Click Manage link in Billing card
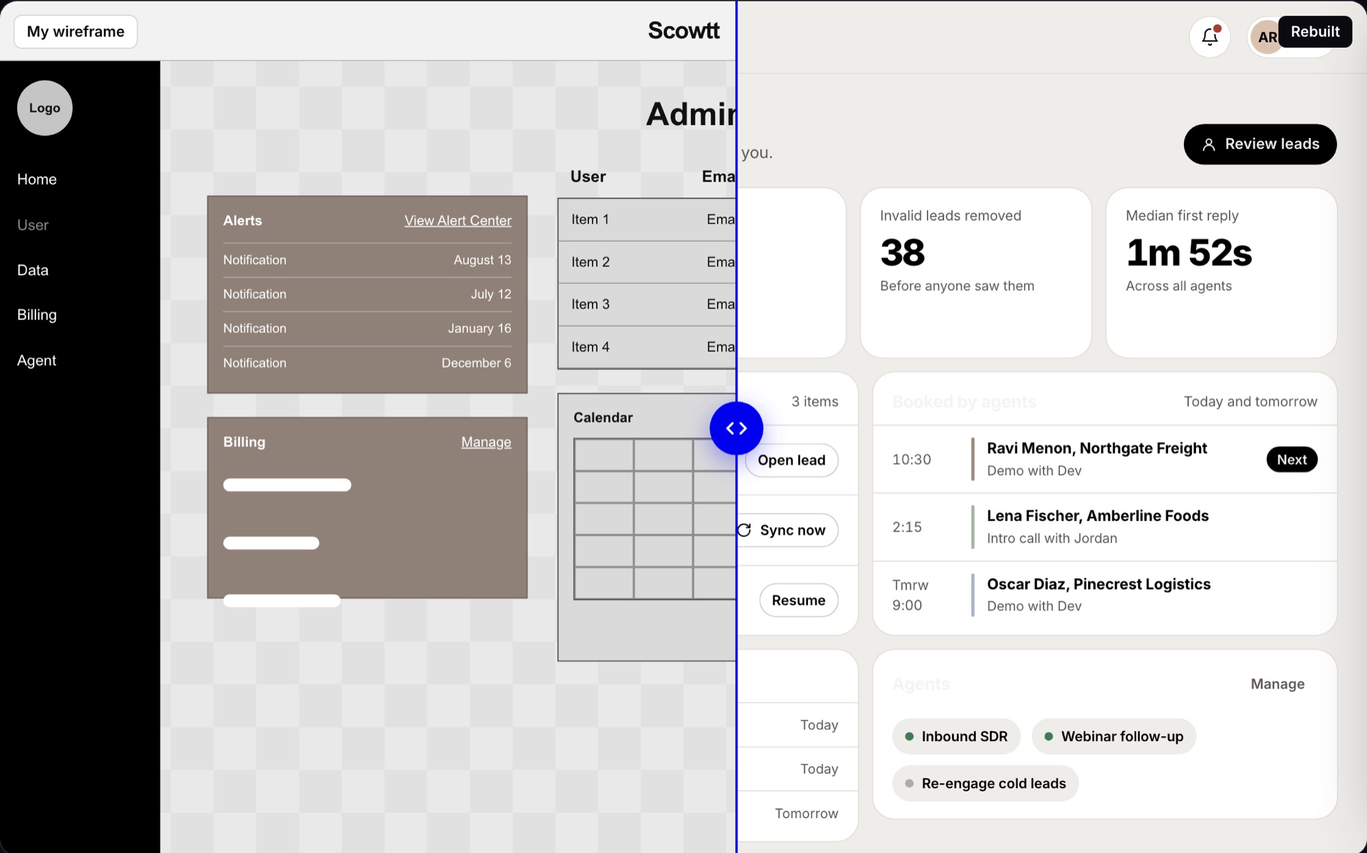Screen dimensions: 1367x853 tap(486, 442)
